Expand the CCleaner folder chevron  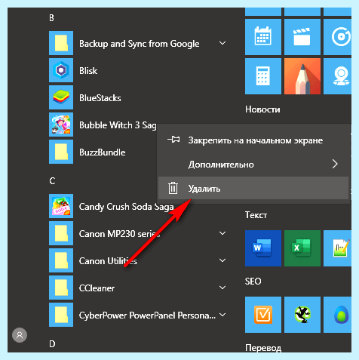[x=222, y=288]
